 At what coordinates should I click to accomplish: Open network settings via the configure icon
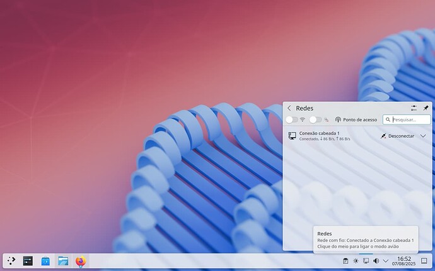click(x=414, y=108)
